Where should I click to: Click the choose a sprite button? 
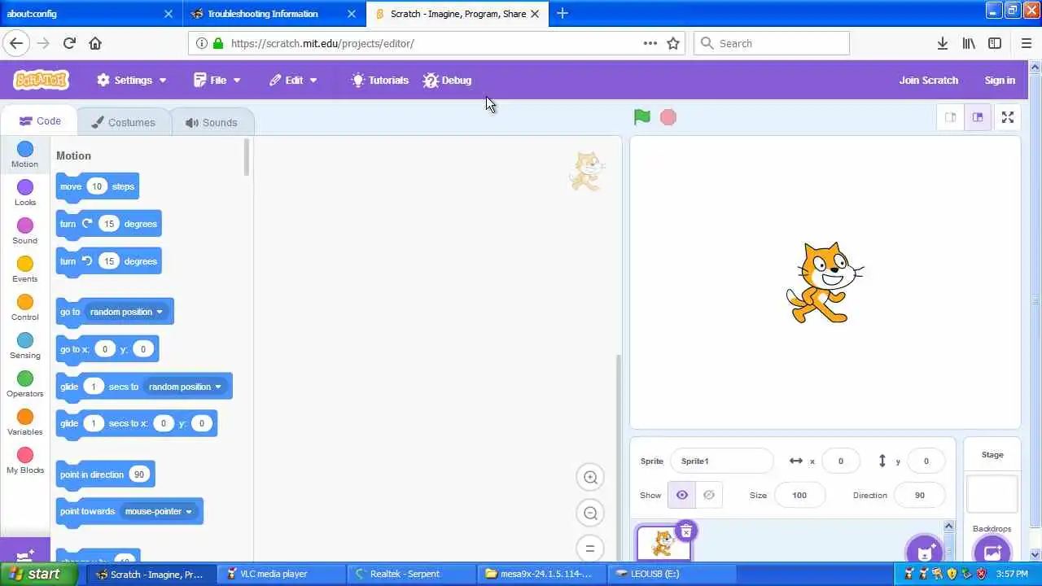[925, 550]
